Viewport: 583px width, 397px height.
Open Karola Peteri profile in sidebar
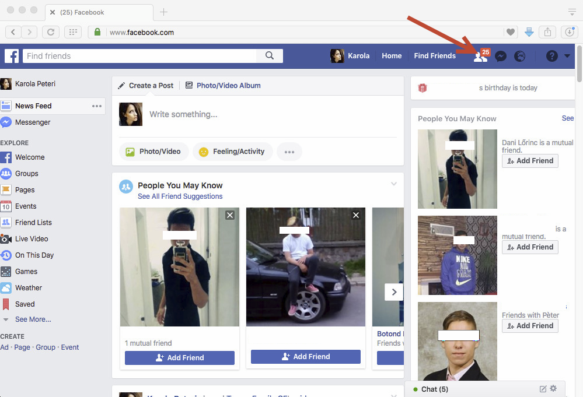(x=28, y=84)
